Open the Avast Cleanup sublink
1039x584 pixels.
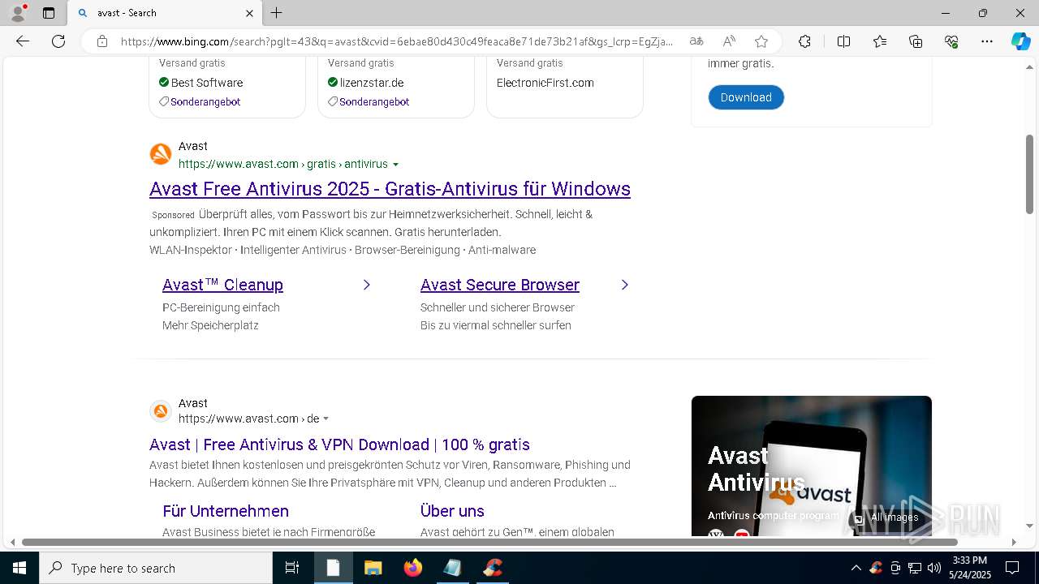coord(222,285)
